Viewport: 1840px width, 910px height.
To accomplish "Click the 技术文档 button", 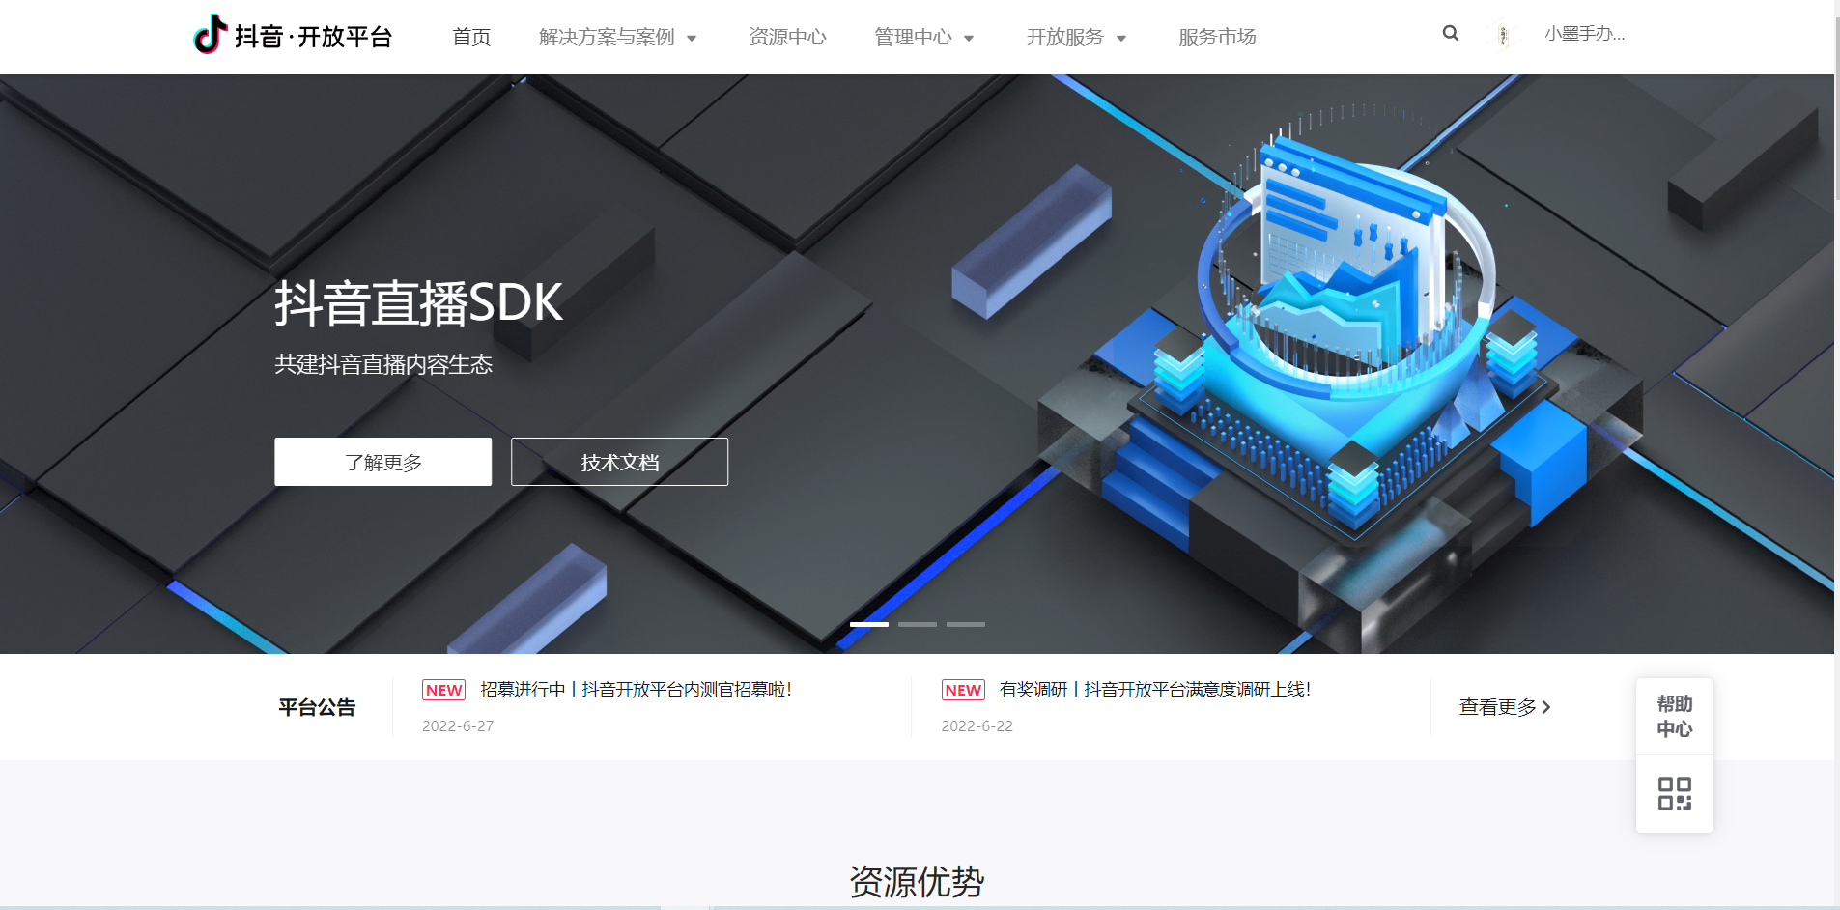I will click(619, 462).
